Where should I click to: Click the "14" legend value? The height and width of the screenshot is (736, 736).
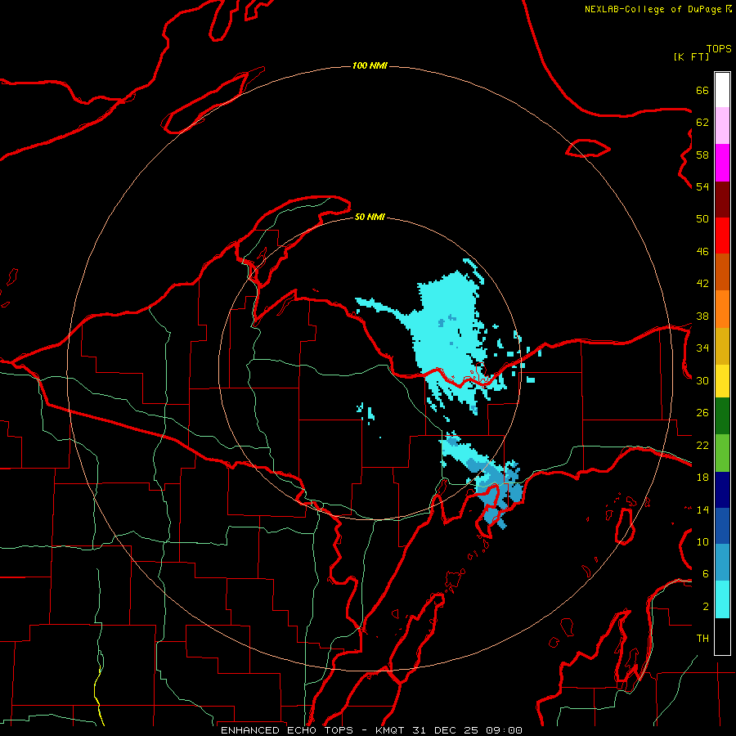702,509
